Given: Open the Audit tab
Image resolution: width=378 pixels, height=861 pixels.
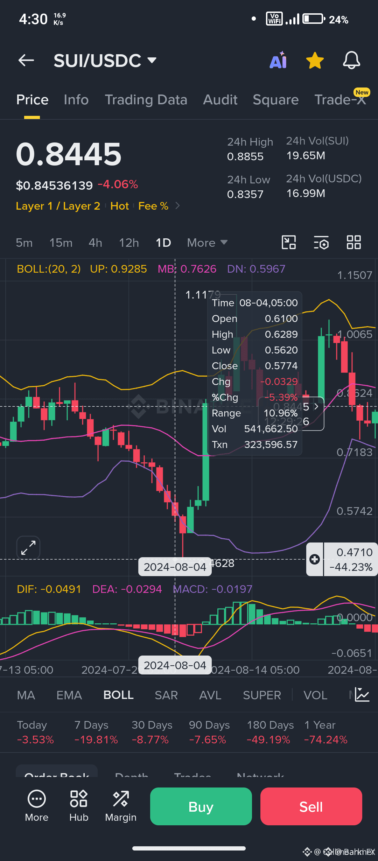Looking at the screenshot, I should pos(220,100).
